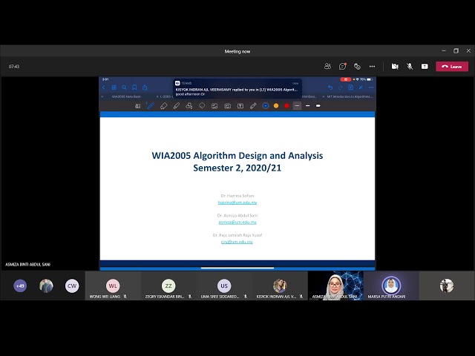The image size is (475, 356).
Task: Open the meeting chat icon
Action: pos(342,66)
